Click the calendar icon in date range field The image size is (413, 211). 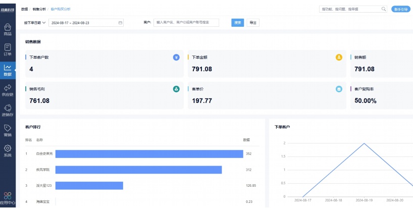point(120,23)
